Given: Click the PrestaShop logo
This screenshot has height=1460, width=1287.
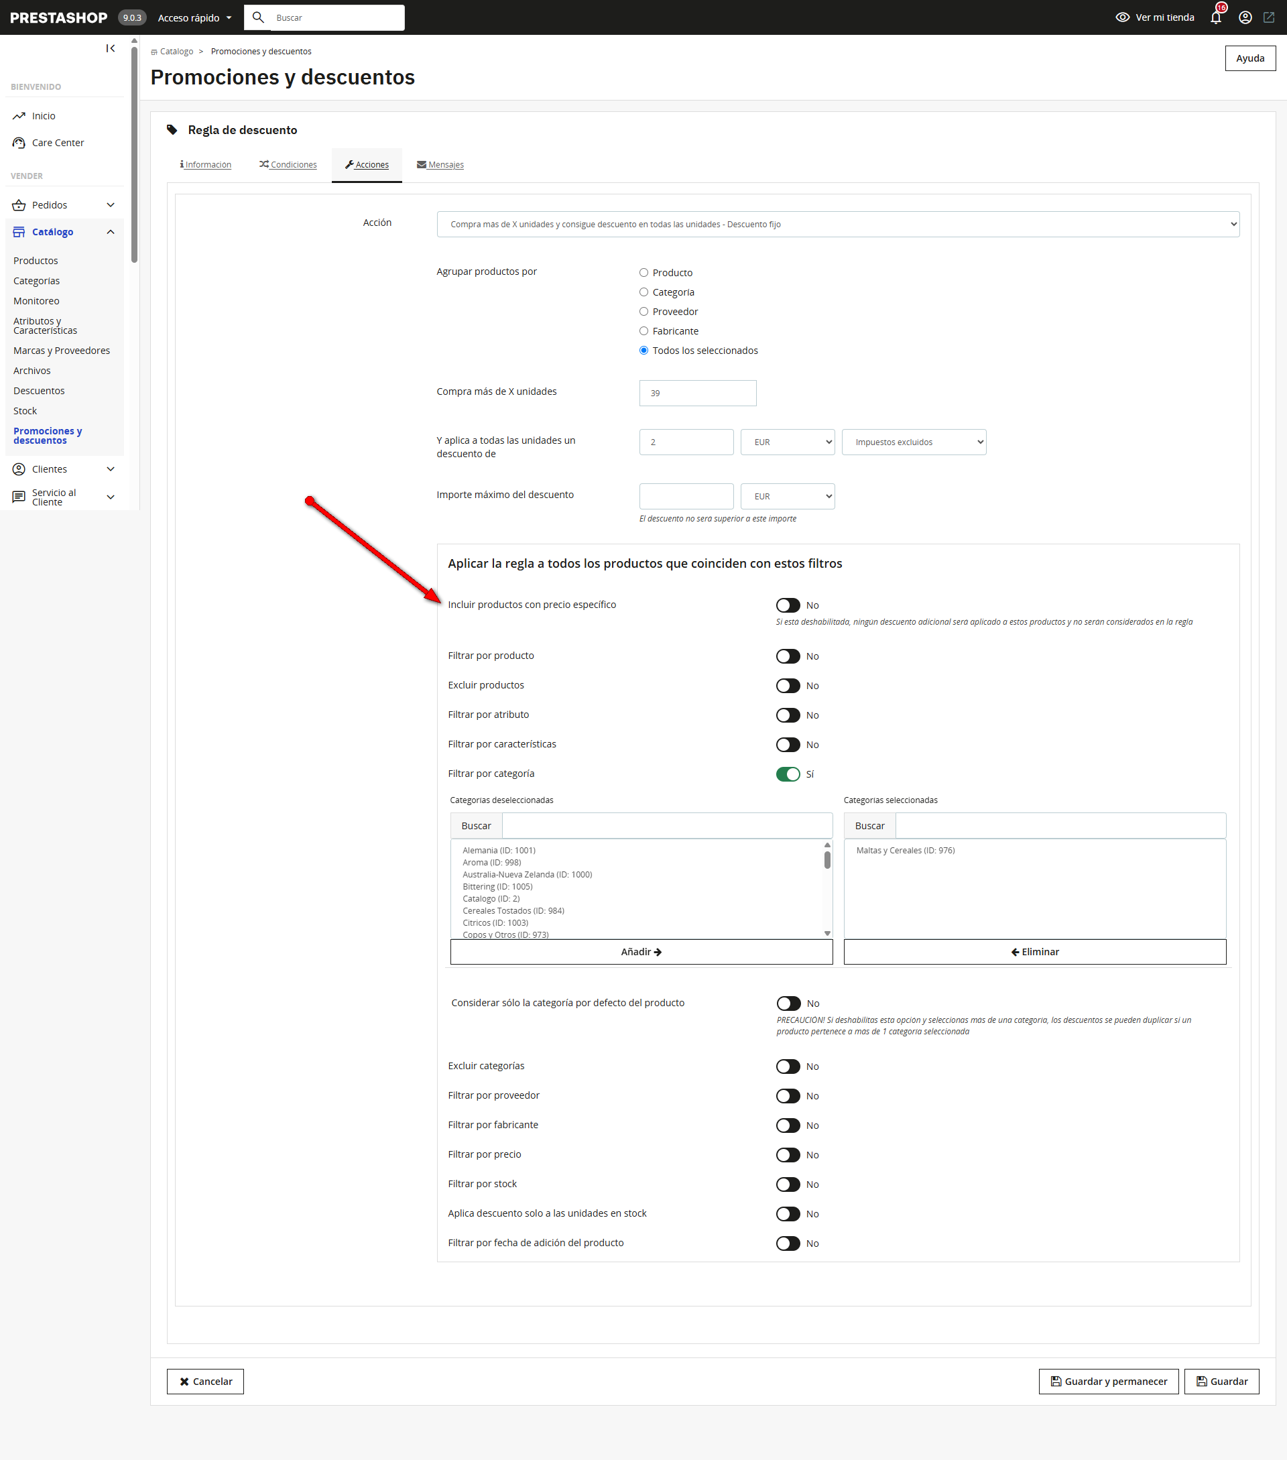Looking at the screenshot, I should (x=58, y=18).
